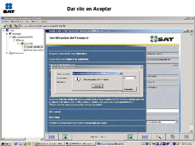Close the Alta de declaraciones dialog
Screen dimensions: 195x146
[x=141, y=67]
